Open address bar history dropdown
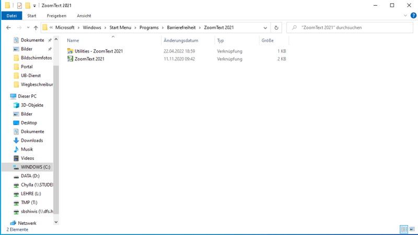 click(x=265, y=28)
